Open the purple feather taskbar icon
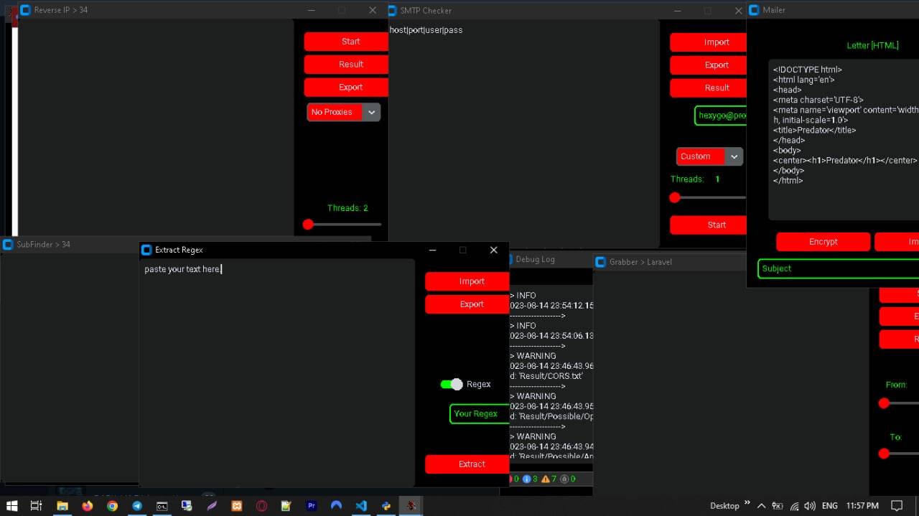The image size is (919, 516). [212, 506]
